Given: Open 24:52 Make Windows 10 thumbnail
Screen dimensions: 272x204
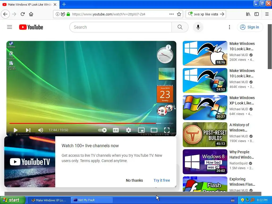Looking at the screenshot, I should (205, 80).
